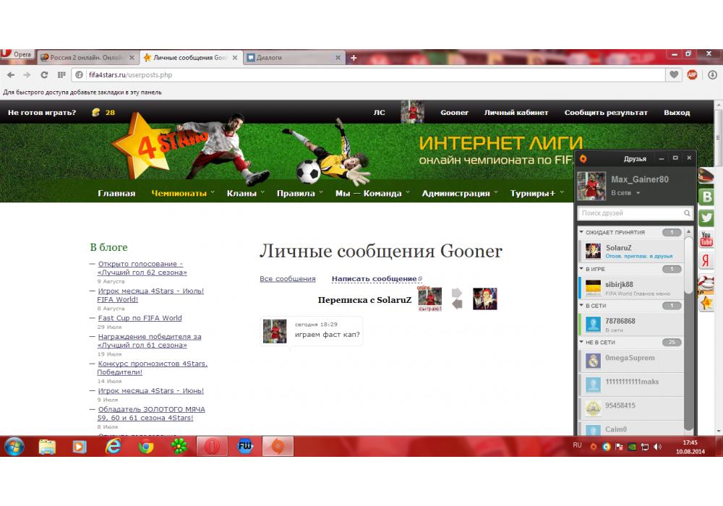Click the browser reload icon

[44, 74]
